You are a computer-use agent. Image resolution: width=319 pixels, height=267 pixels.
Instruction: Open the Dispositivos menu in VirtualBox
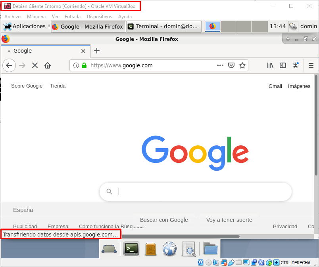(x=99, y=17)
